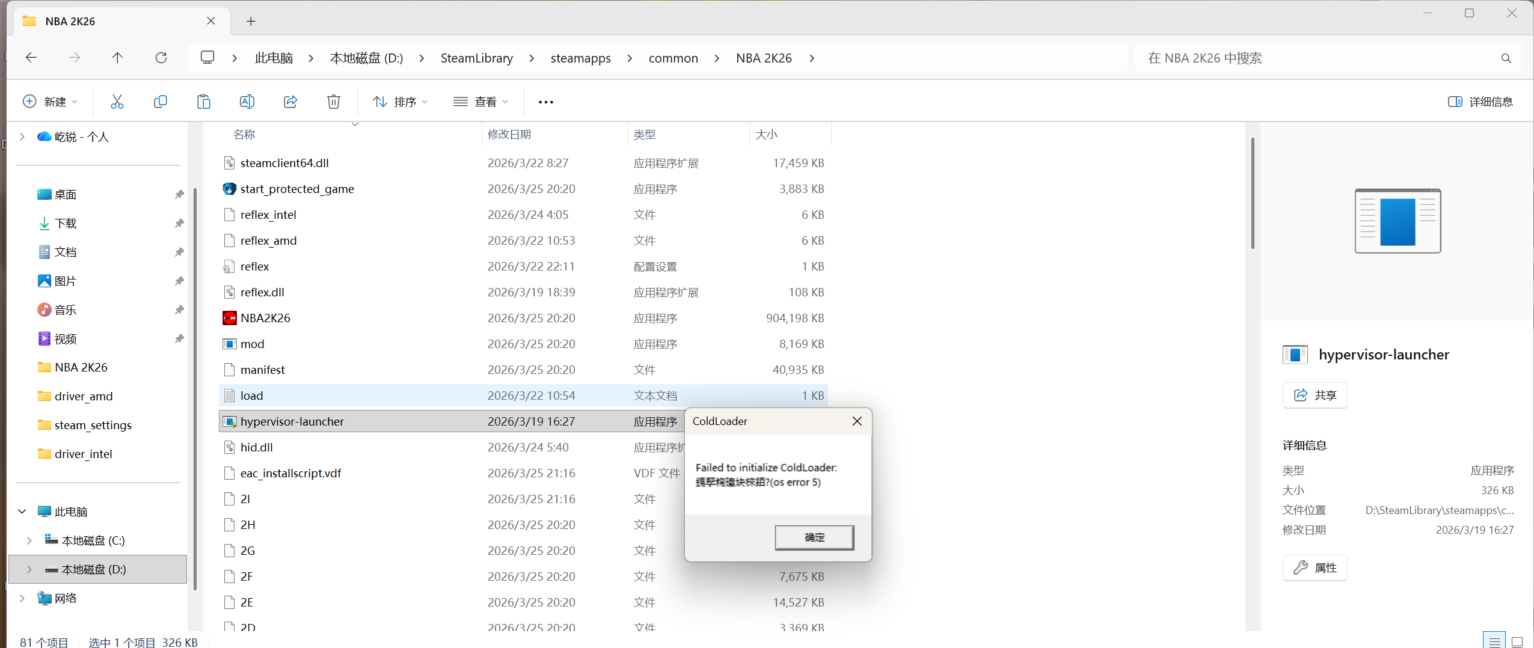
Task: Click the Properties button in details pane
Action: click(1315, 567)
